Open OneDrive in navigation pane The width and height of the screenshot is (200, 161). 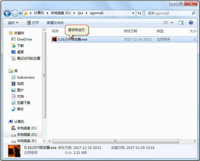24,39
